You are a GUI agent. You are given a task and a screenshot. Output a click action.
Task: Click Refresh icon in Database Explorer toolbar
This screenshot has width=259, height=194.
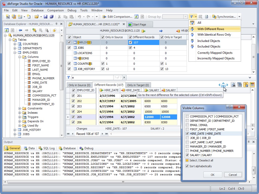tap(6, 30)
